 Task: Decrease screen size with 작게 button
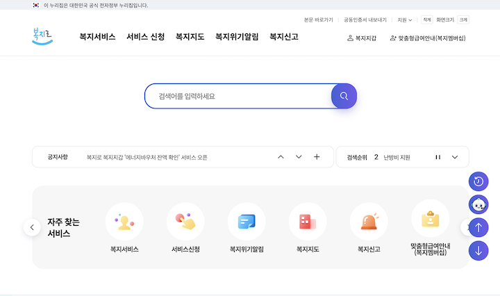click(426, 19)
